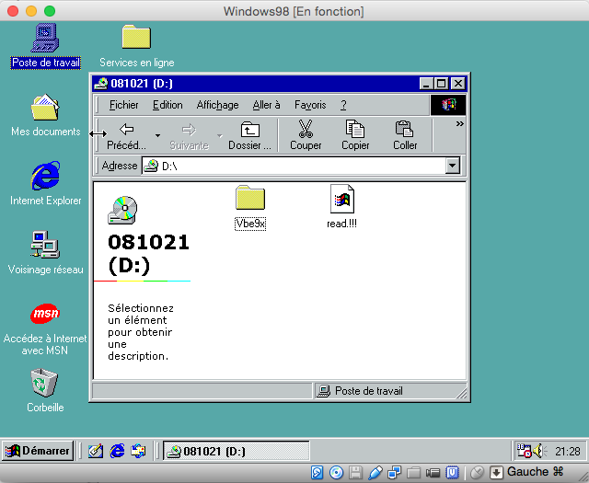
Task: Minimize VirtualBox window with yellow button
Action: (x=31, y=11)
